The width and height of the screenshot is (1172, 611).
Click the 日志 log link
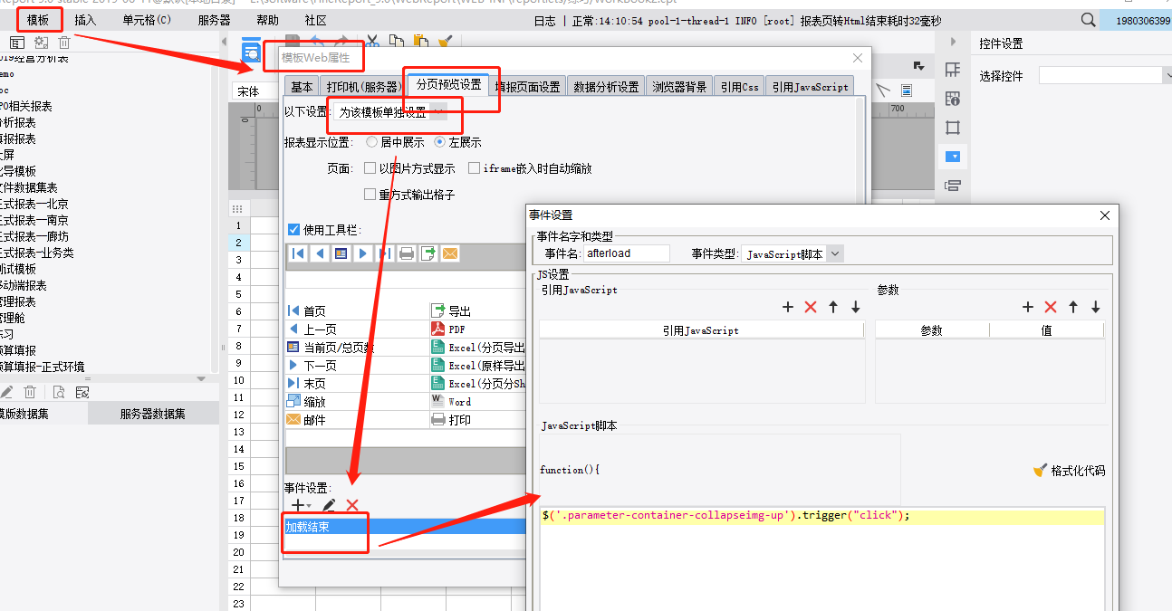(545, 20)
